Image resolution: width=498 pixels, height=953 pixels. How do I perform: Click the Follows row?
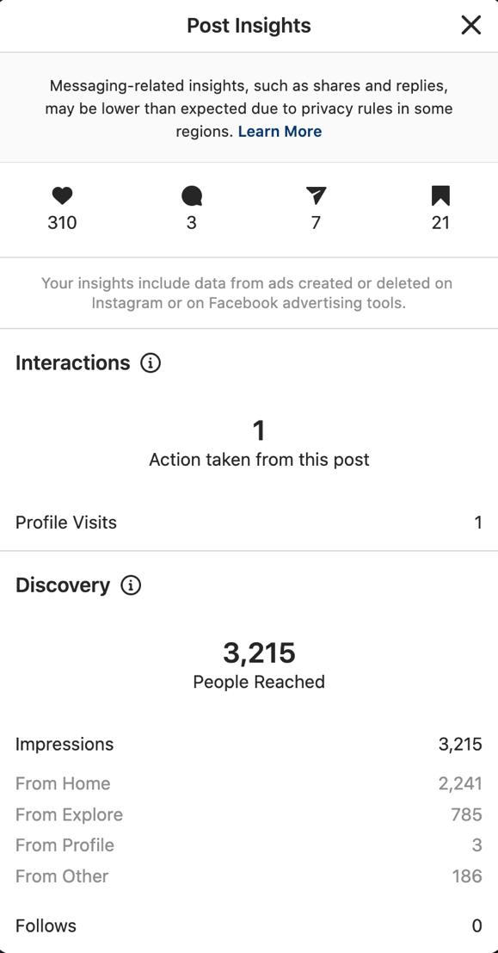tap(249, 925)
